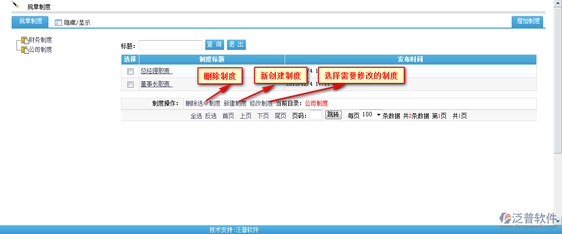562x234 pixels.
Task: Click the 标题 search input field
Action: click(x=170, y=45)
